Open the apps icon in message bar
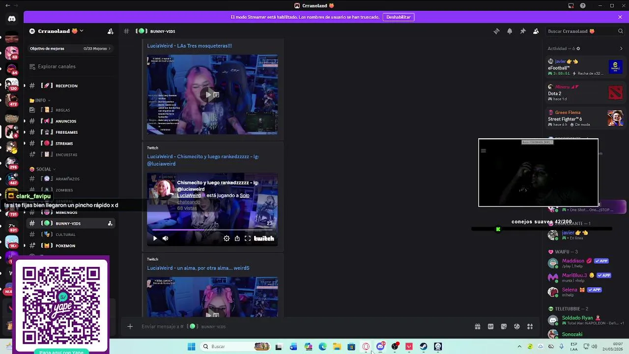Screen dimensions: 629x354 [530, 326]
